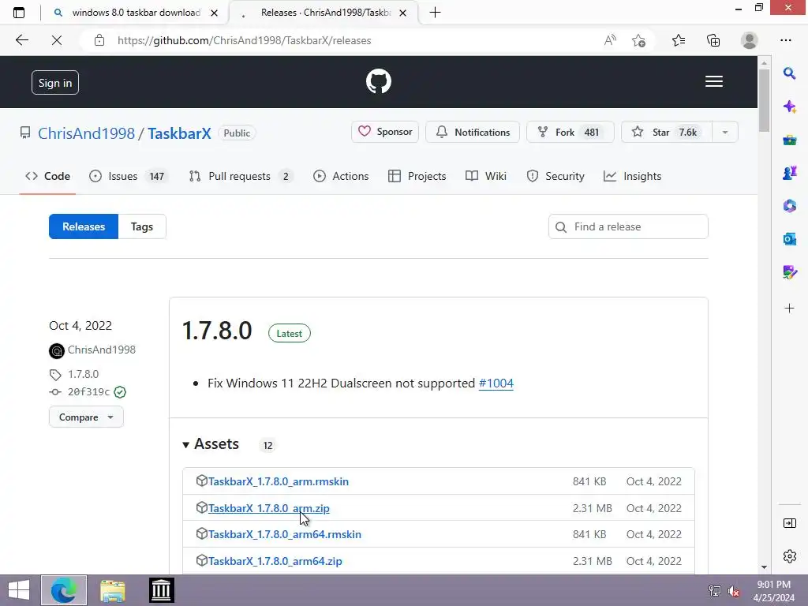Select the Releases view button
808x606 pixels.
click(84, 226)
